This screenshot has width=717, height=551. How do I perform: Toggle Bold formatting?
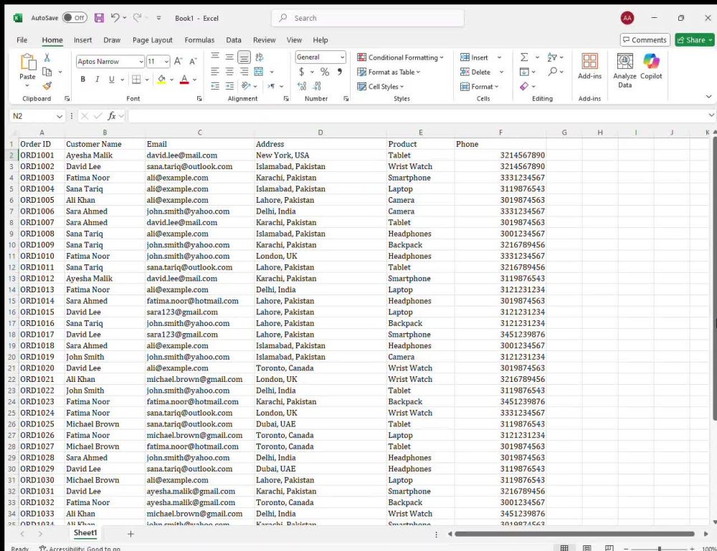(82, 79)
